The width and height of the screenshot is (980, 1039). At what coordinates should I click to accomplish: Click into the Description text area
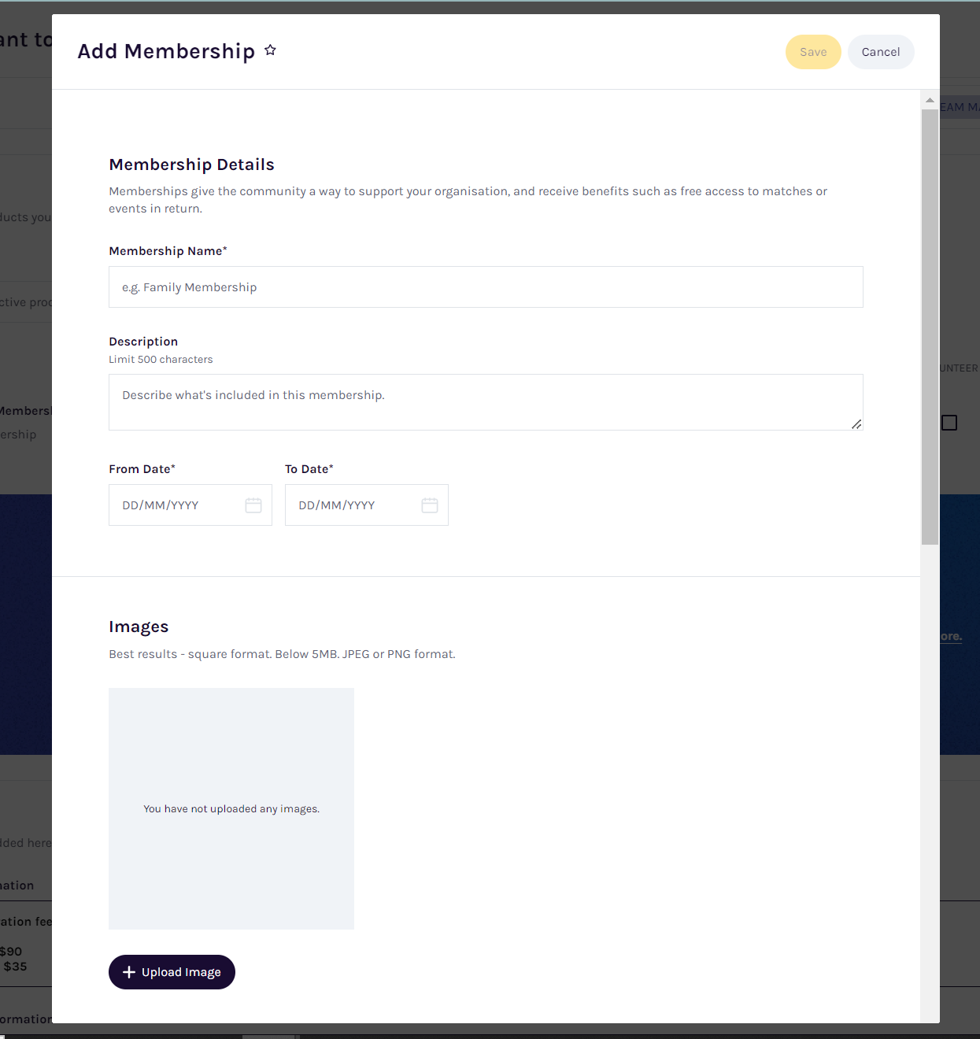pyautogui.click(x=486, y=402)
